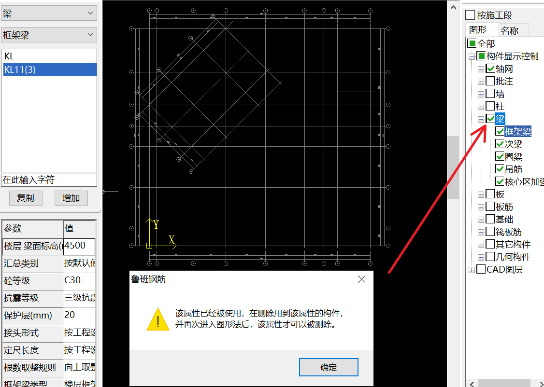Check the 墙 checkbox

[490, 94]
